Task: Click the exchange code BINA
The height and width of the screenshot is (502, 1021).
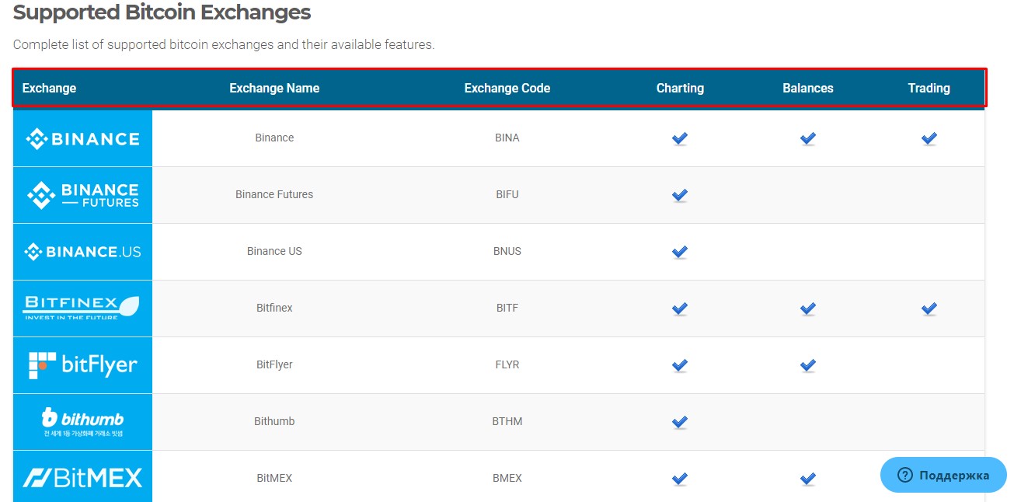Action: (507, 138)
